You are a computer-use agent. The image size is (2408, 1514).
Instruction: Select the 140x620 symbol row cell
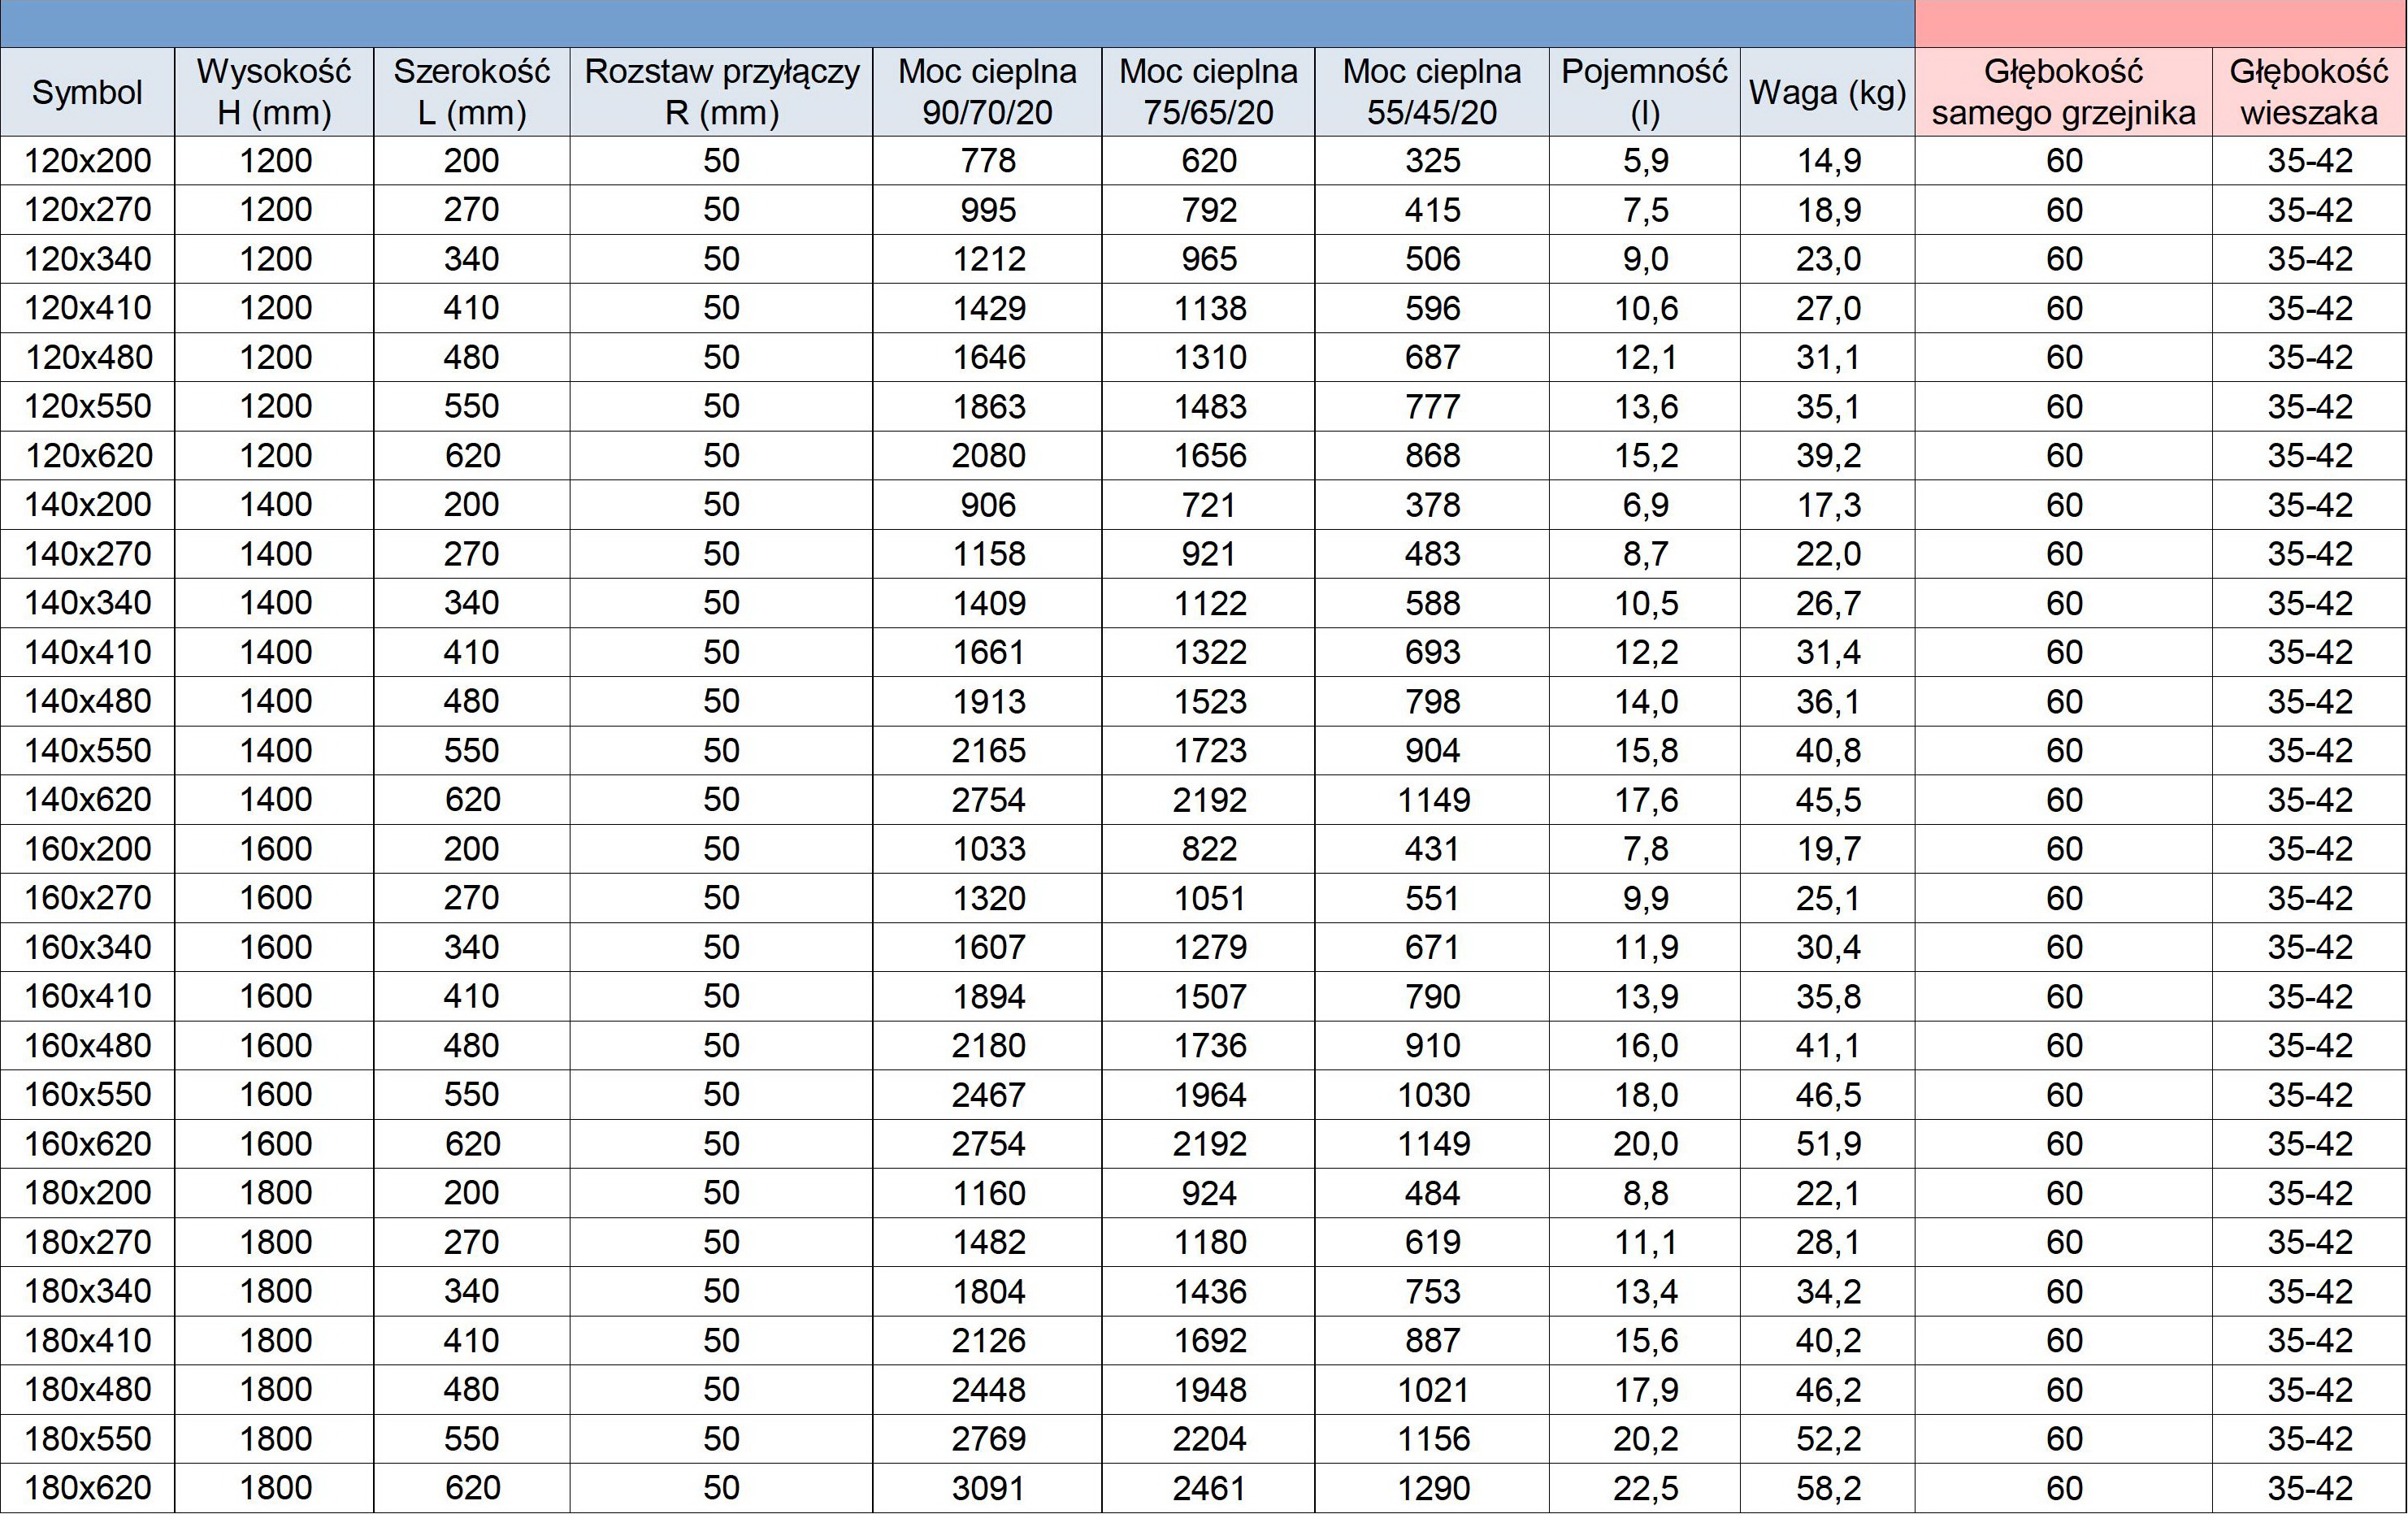87,800
